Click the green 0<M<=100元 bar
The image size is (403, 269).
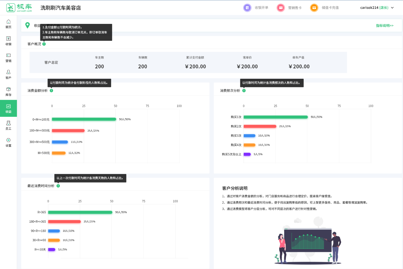[x=84, y=119]
